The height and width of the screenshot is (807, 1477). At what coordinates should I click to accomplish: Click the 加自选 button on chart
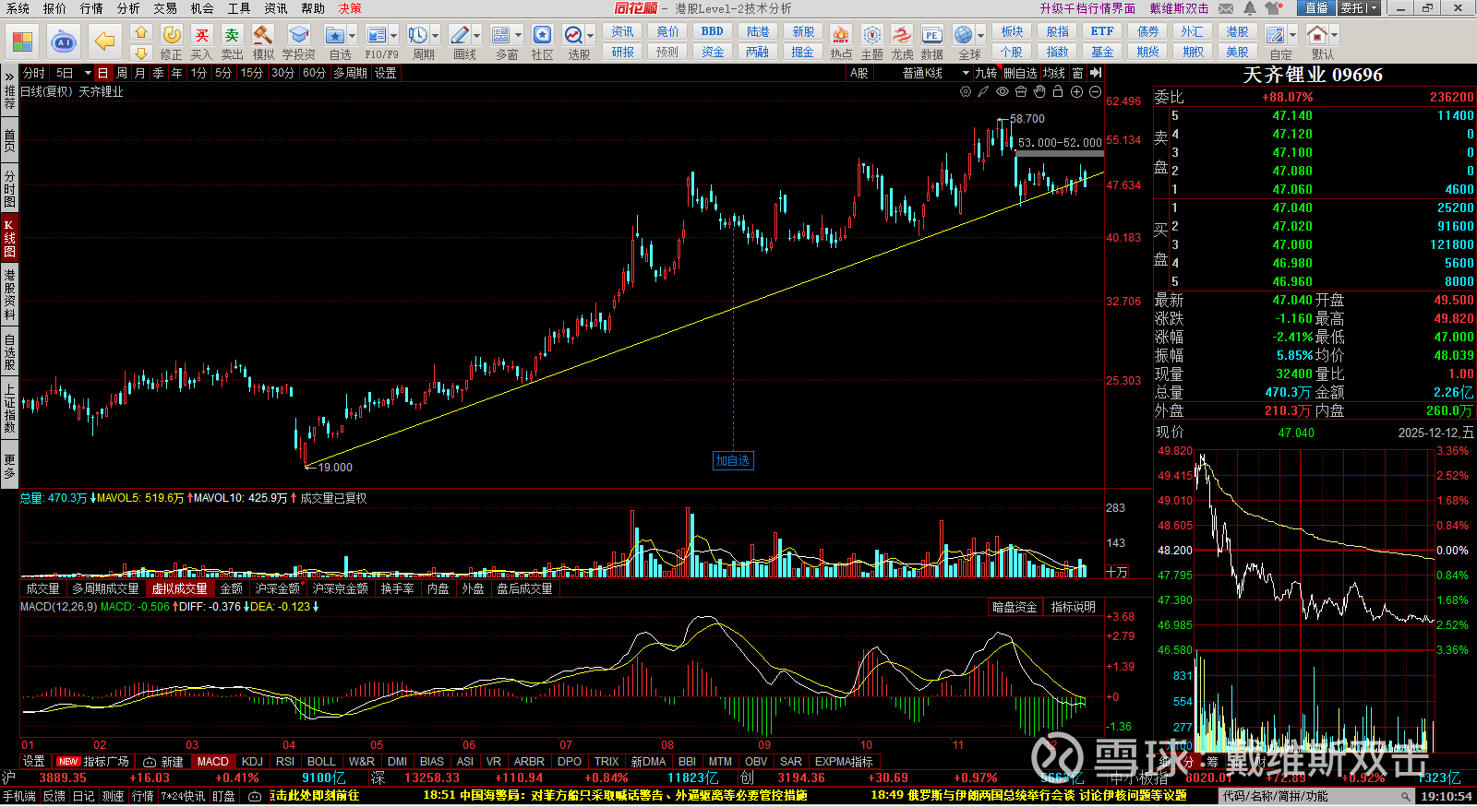[733, 461]
